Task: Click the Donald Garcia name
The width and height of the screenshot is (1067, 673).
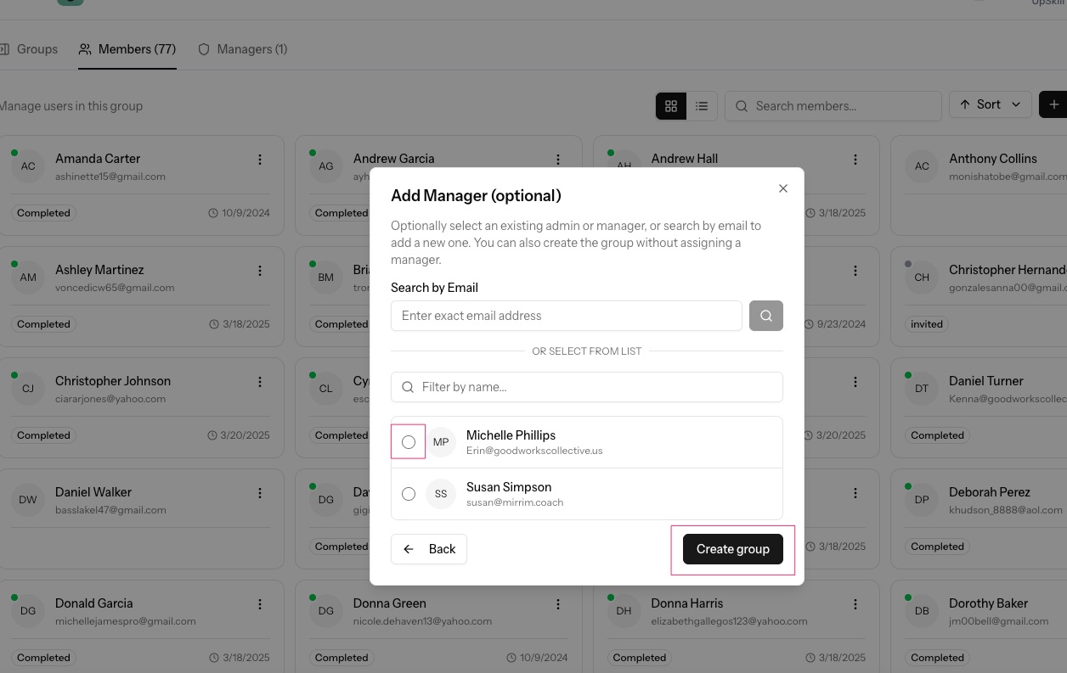Action: 94,603
